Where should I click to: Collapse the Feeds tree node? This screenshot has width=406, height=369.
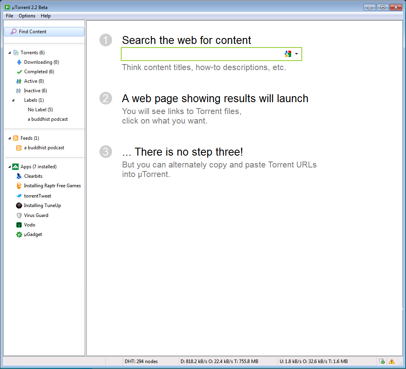click(10, 138)
